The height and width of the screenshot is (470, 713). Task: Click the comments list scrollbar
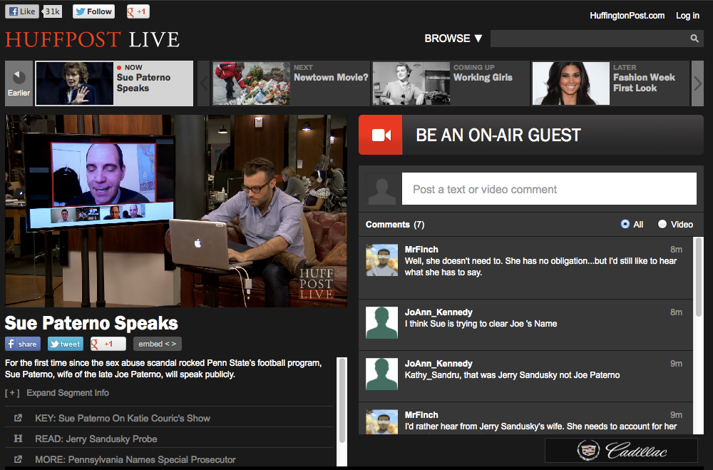699,277
